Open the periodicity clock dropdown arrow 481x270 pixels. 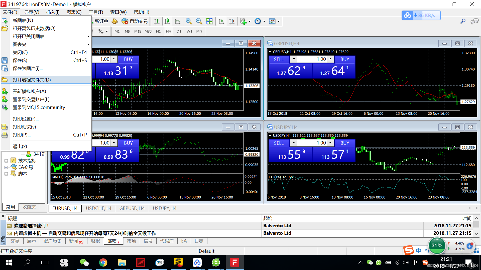pyautogui.click(x=264, y=21)
